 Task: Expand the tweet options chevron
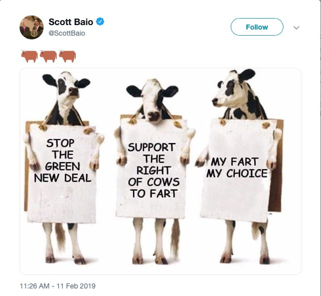296,28
